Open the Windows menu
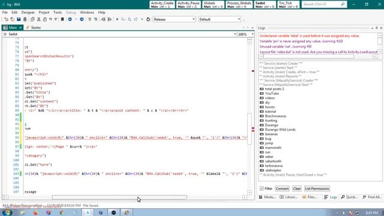 [86, 12]
